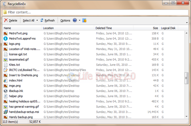191x126 pixels.
Task: Select the index.html Internet Explorer icon
Action: [6, 80]
